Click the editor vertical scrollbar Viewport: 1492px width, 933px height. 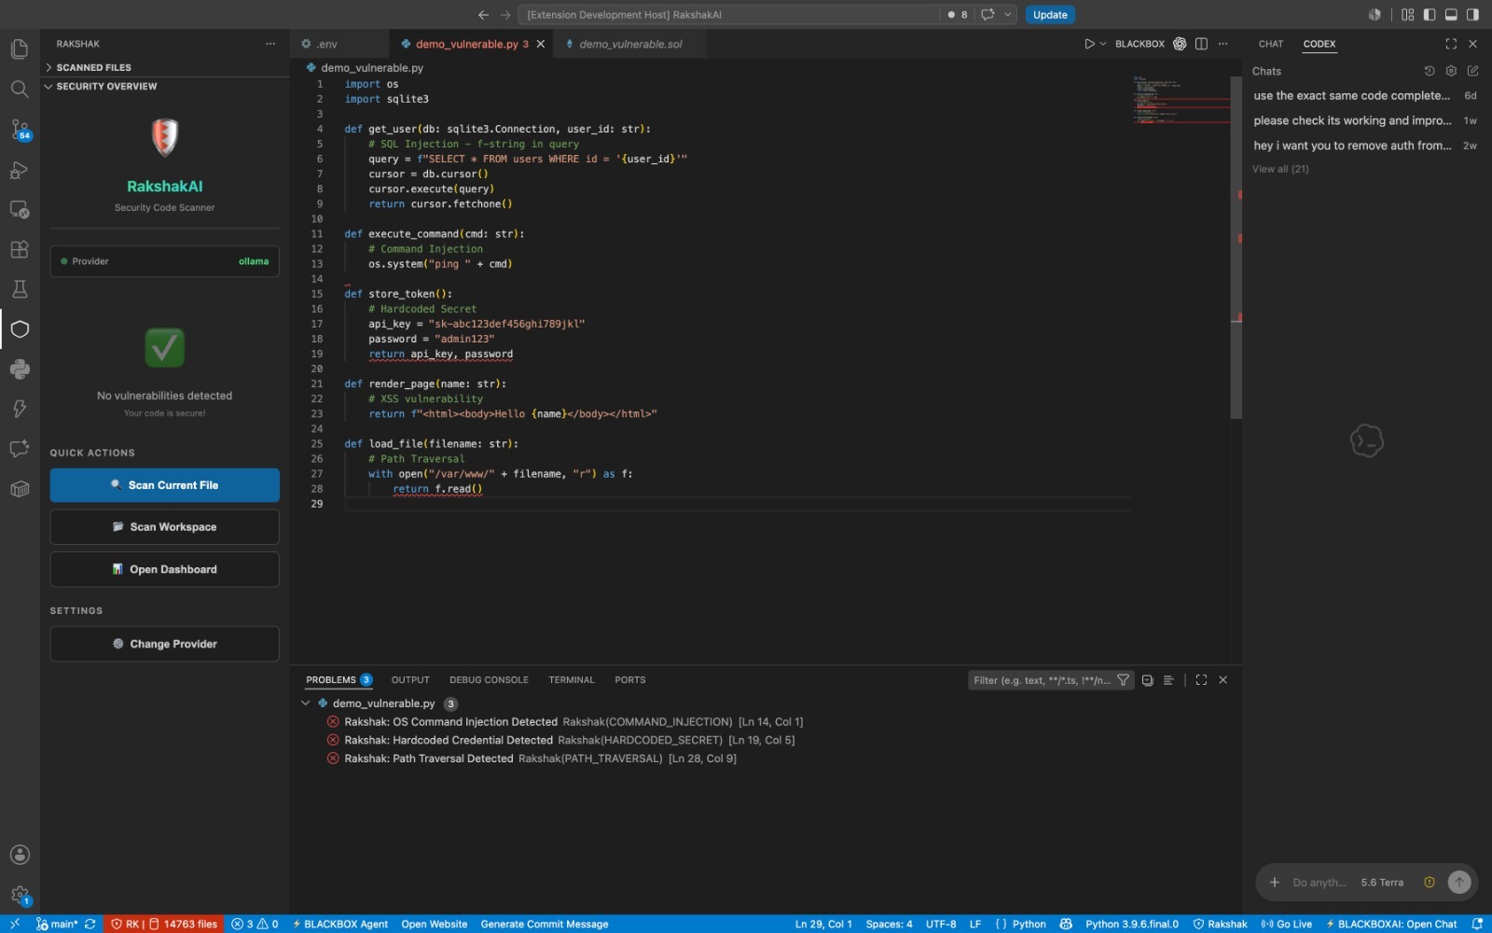(1236, 248)
